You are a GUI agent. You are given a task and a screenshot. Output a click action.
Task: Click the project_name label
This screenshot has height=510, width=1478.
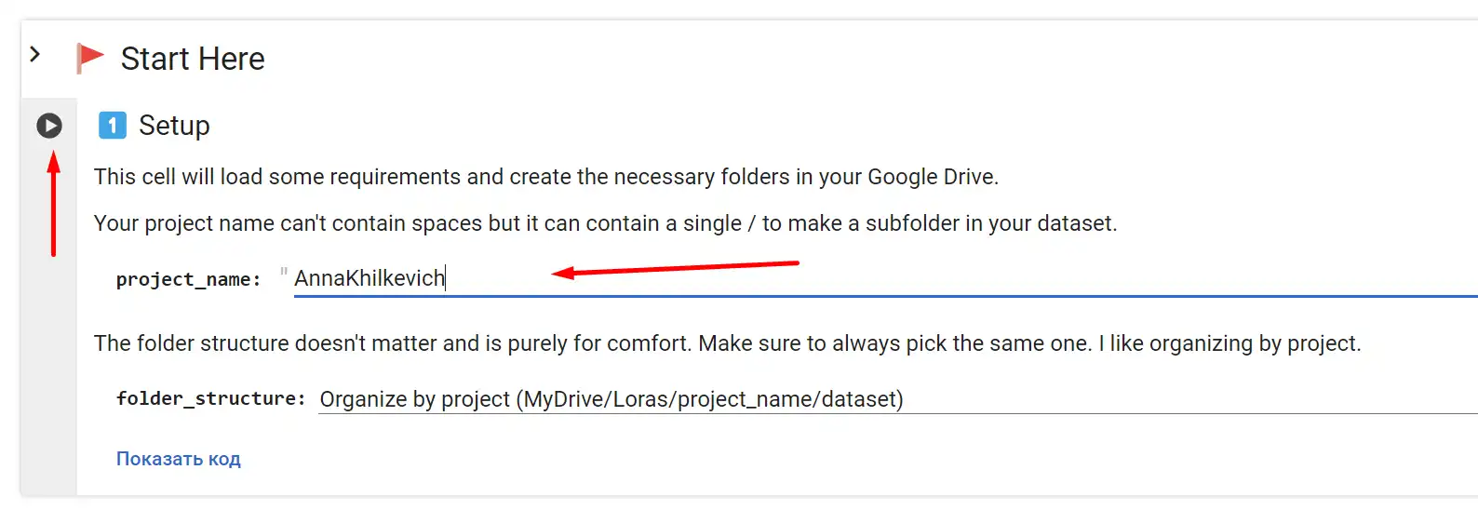189,279
